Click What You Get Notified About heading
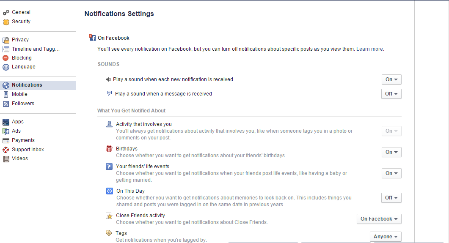 (x=132, y=111)
